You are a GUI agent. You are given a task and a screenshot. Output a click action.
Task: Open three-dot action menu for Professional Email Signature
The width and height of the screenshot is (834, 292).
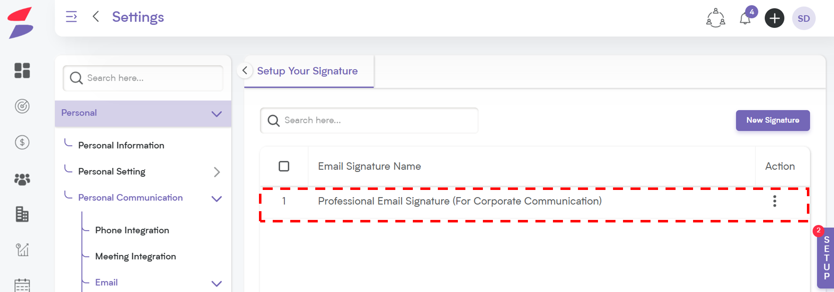775,201
